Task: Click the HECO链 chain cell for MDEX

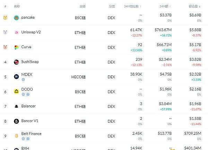Action: click(x=80, y=77)
